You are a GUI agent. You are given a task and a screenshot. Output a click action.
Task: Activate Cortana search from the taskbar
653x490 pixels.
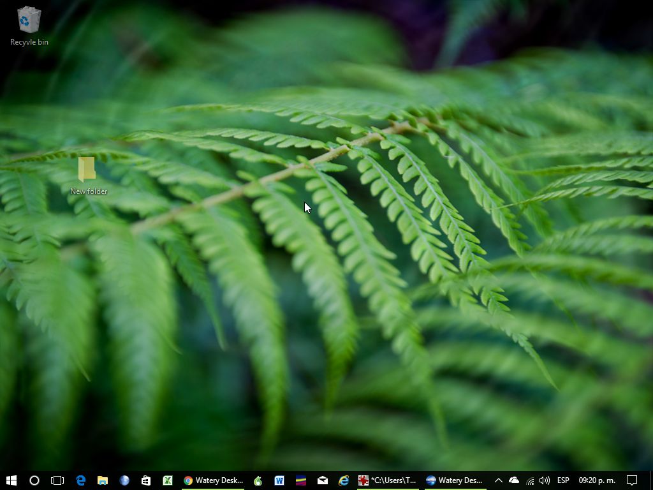click(34, 480)
